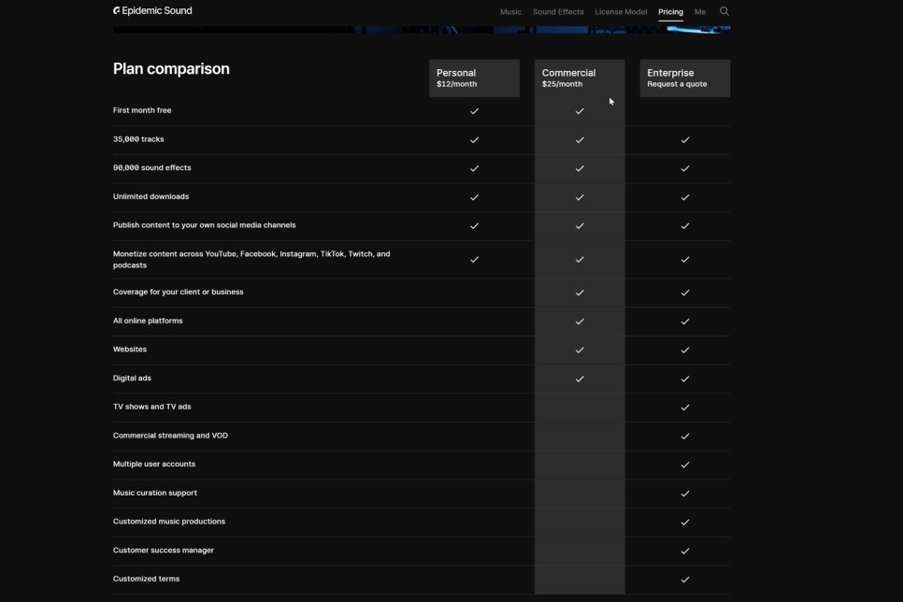The height and width of the screenshot is (602, 903).
Task: Select the 'Unlimited downloads' row label
Action: [150, 196]
